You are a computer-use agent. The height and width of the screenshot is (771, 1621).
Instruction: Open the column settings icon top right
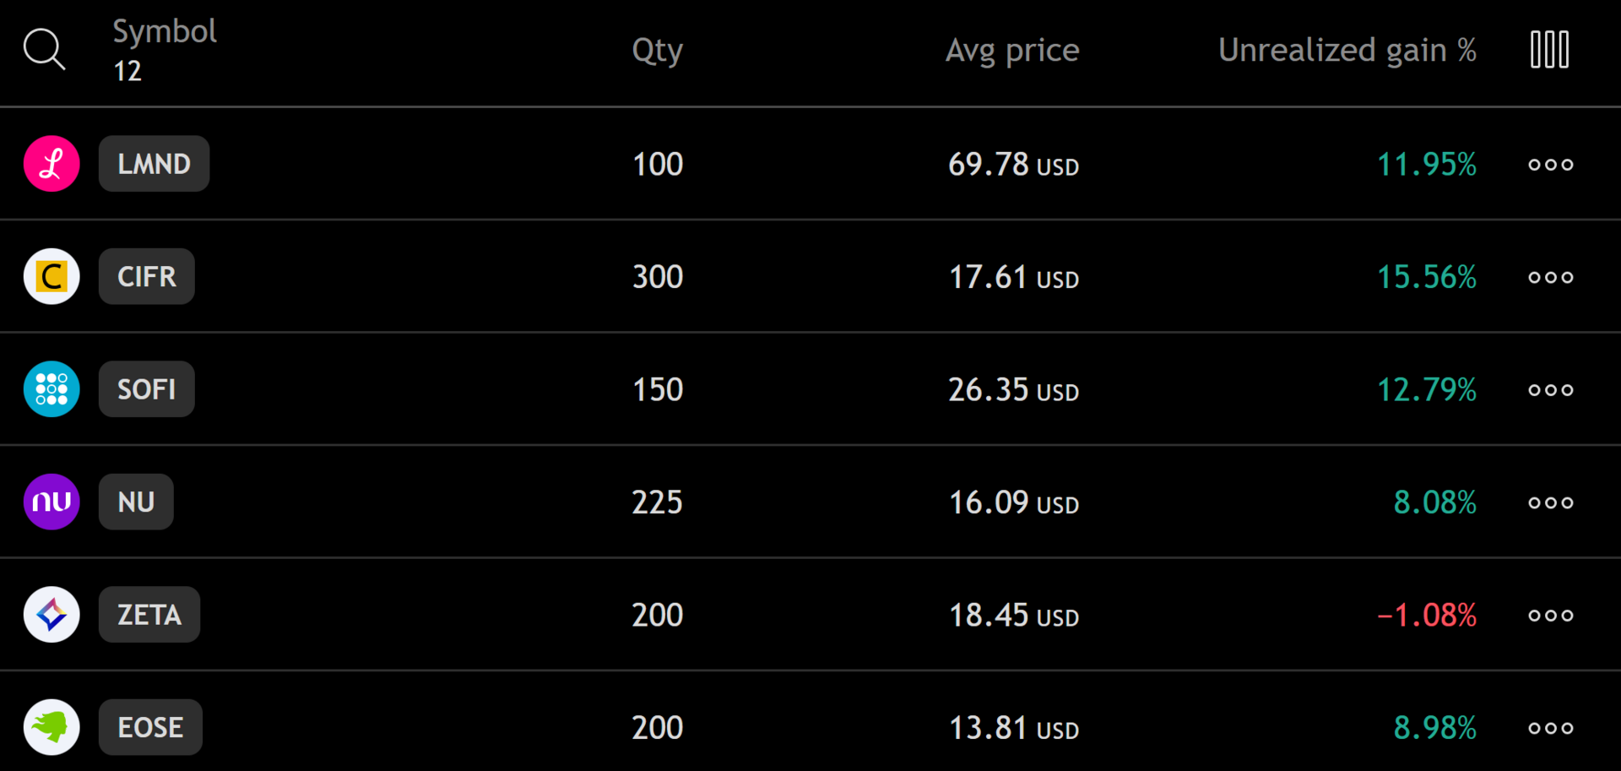pyautogui.click(x=1548, y=49)
